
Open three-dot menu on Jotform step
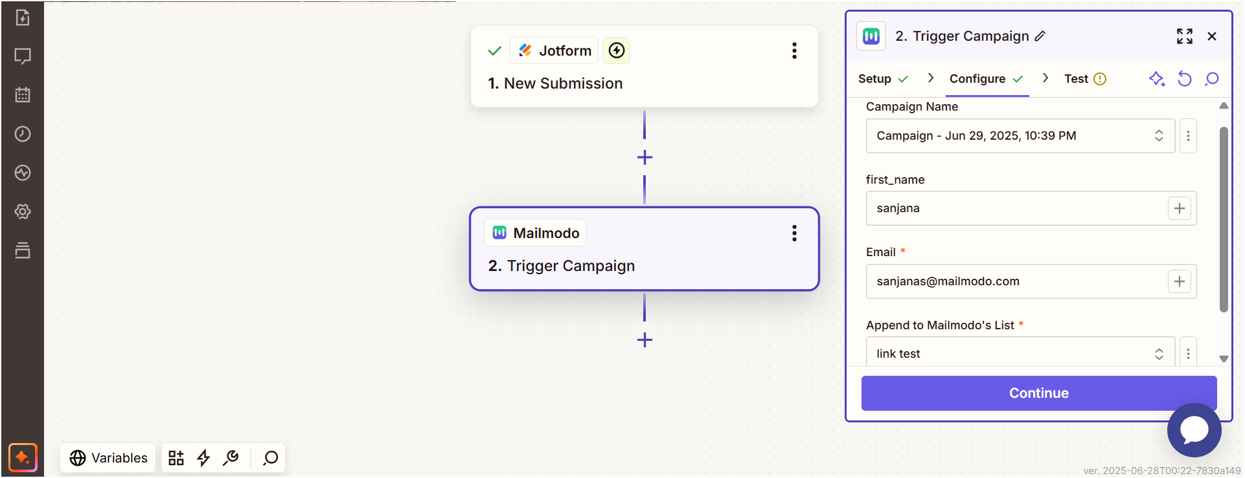click(794, 50)
